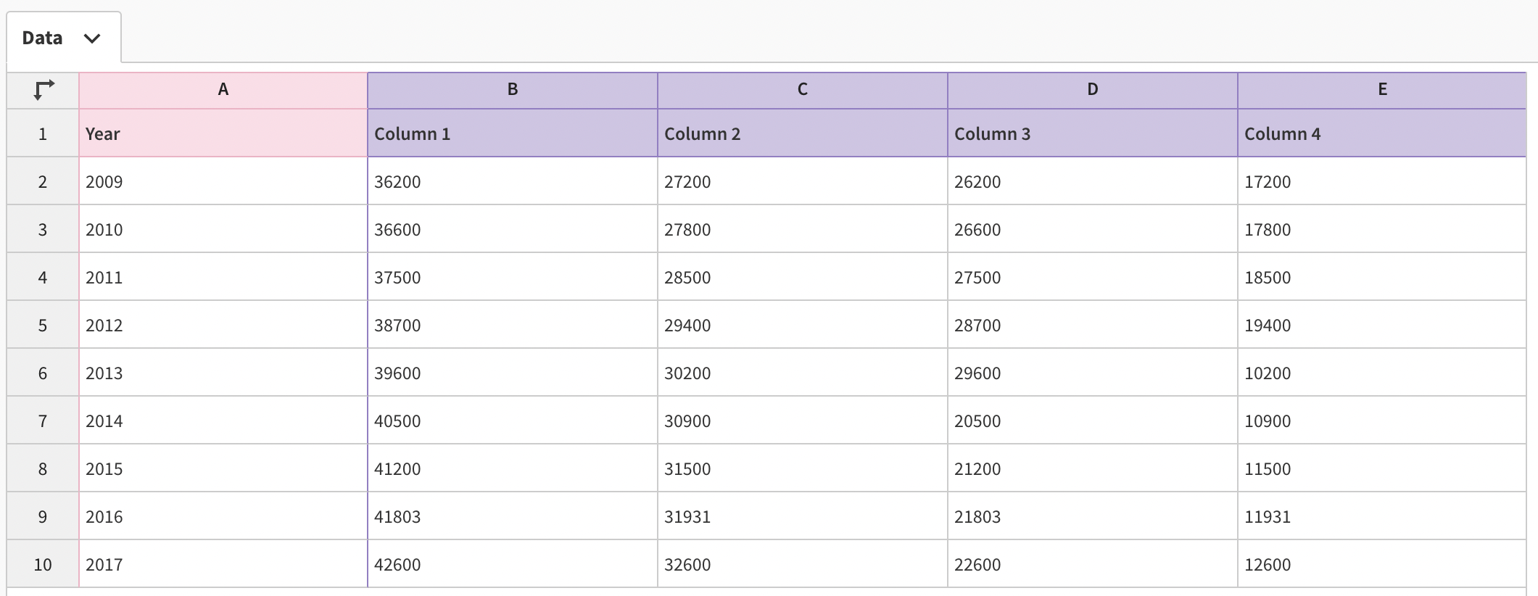This screenshot has width=1538, height=596.
Task: Select the Column 3 header cell
Action: point(1093,133)
